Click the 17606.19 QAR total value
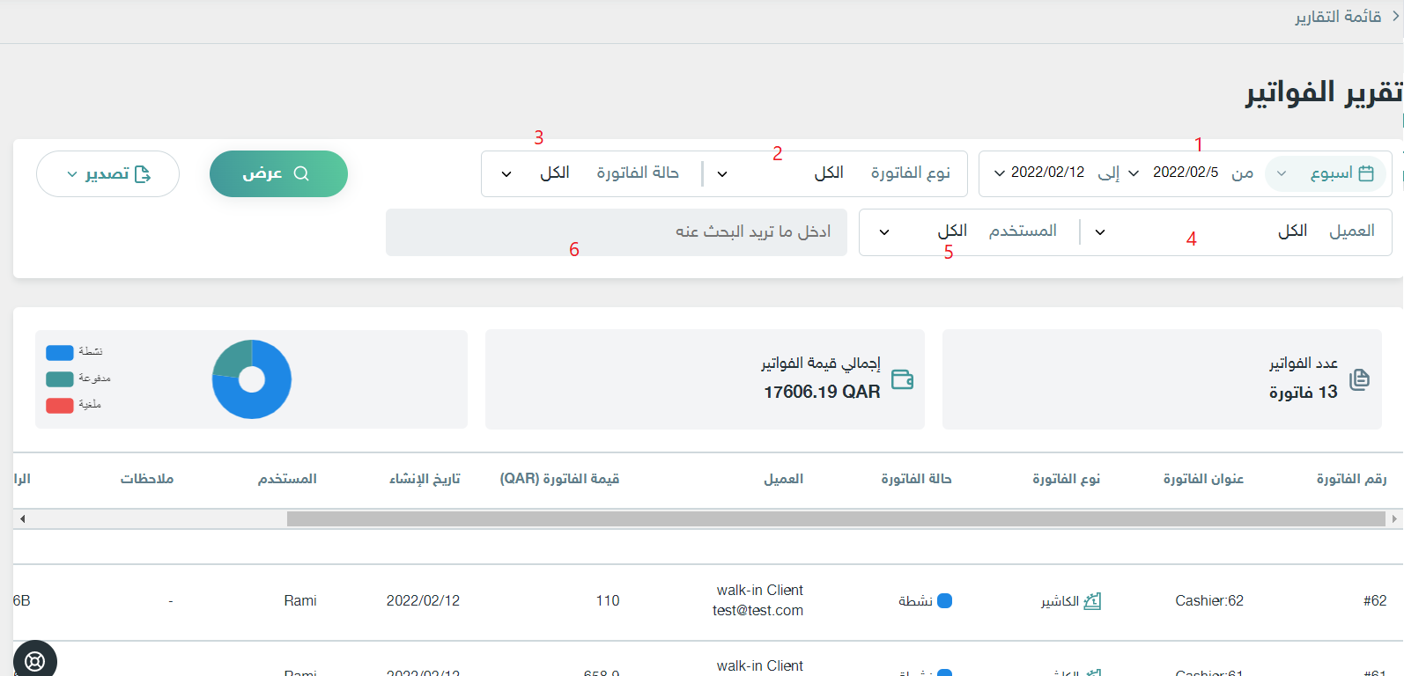The width and height of the screenshot is (1404, 676). point(822,393)
